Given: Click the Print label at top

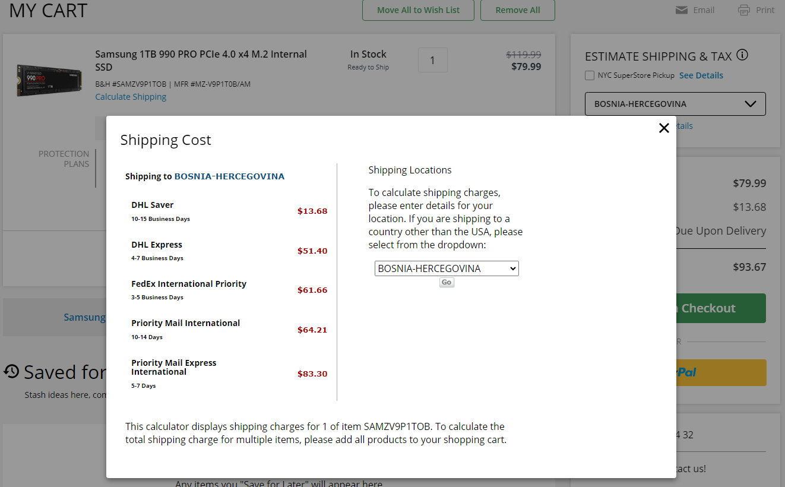Looking at the screenshot, I should click(x=765, y=10).
